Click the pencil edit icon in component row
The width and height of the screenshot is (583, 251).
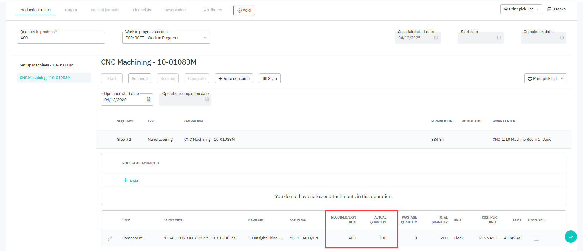tap(110, 238)
